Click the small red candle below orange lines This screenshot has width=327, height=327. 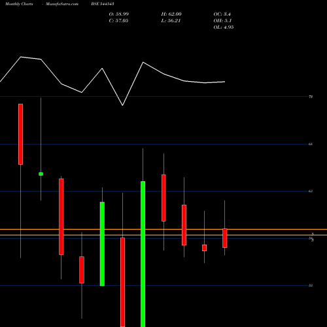pyautogui.click(x=204, y=248)
